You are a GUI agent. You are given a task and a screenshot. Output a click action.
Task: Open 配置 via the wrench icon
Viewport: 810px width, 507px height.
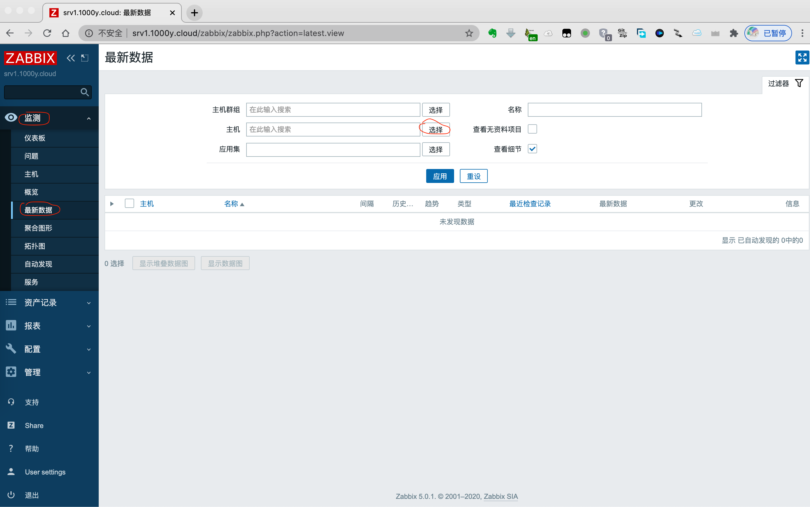11,349
